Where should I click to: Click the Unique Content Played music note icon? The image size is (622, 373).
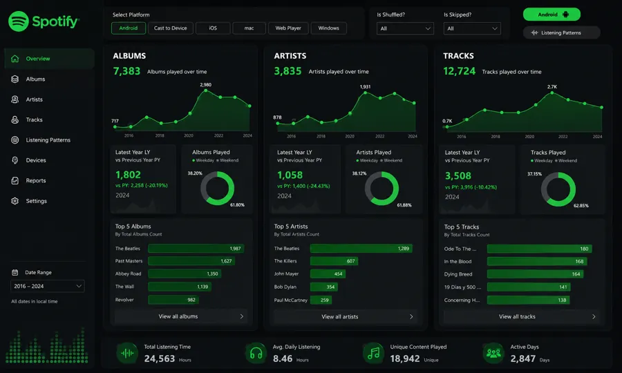coord(374,353)
